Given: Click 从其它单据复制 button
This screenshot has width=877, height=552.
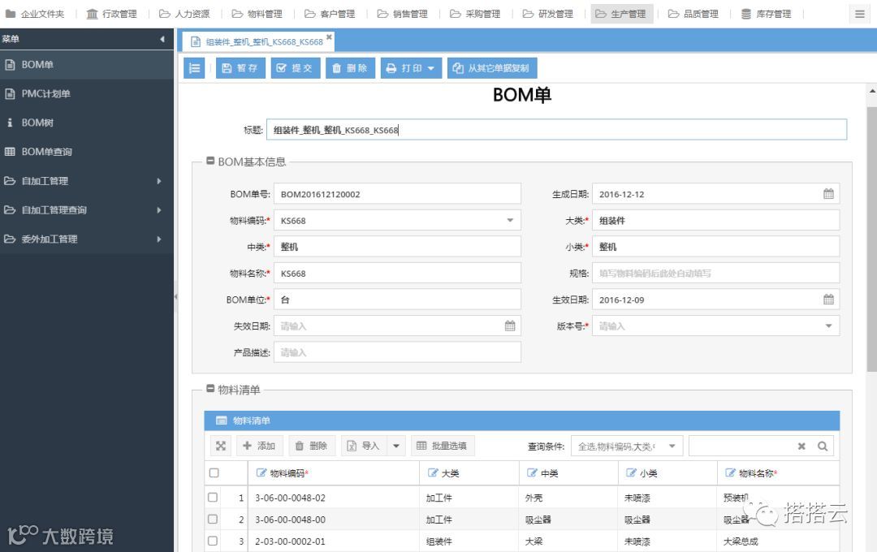Looking at the screenshot, I should 492,68.
